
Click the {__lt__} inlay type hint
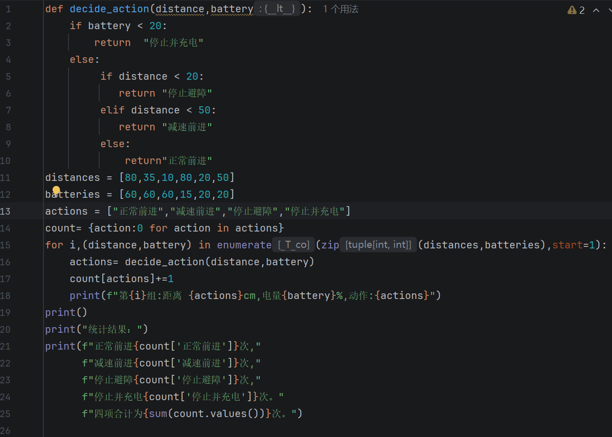(x=277, y=9)
